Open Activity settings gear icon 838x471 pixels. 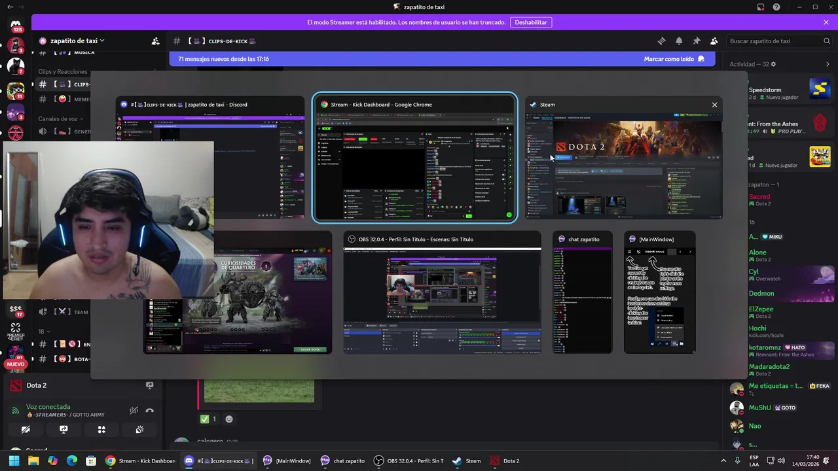pyautogui.click(x=773, y=64)
